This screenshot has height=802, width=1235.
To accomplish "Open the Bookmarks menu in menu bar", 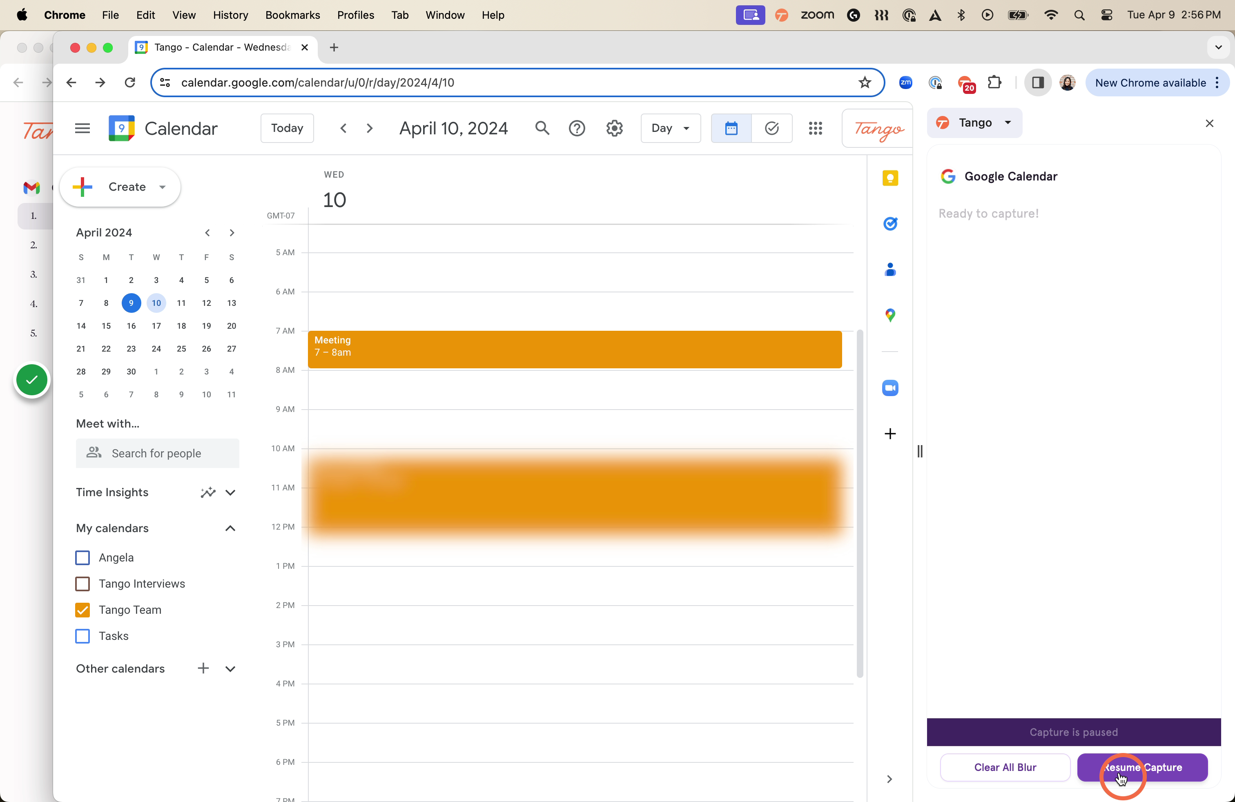I will pyautogui.click(x=293, y=15).
